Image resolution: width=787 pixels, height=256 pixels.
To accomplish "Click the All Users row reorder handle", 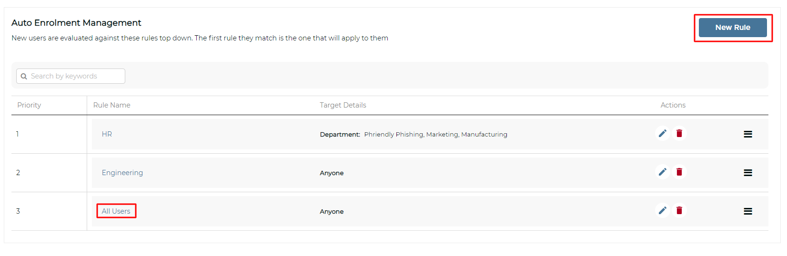I will click(x=748, y=211).
